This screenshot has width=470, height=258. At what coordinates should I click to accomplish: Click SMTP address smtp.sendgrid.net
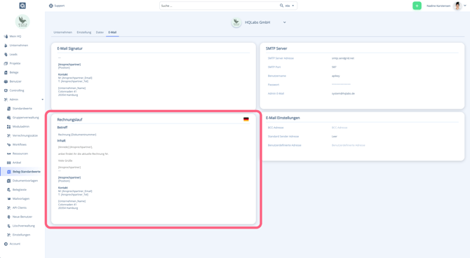[343, 58]
